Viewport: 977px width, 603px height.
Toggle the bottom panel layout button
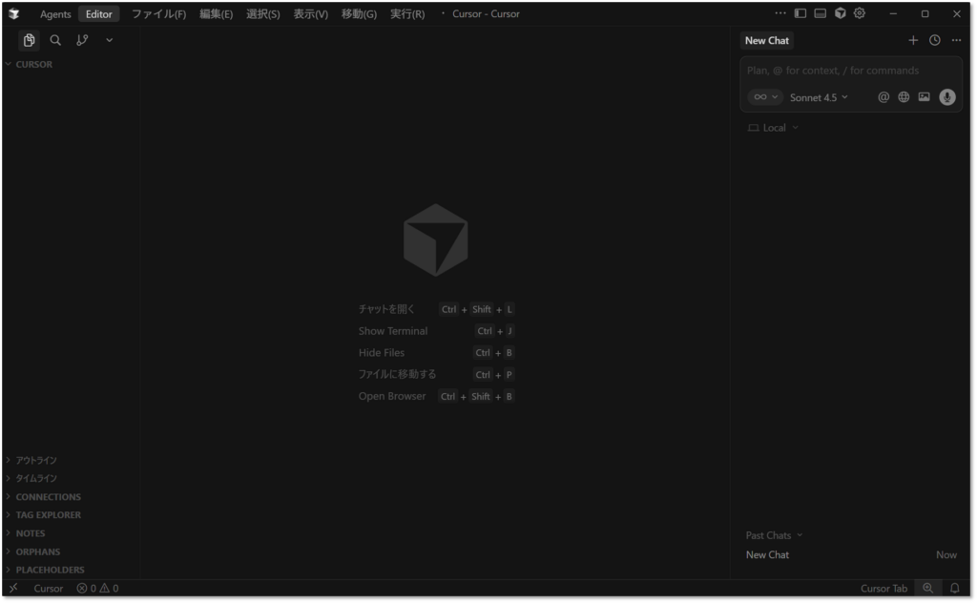coord(820,13)
